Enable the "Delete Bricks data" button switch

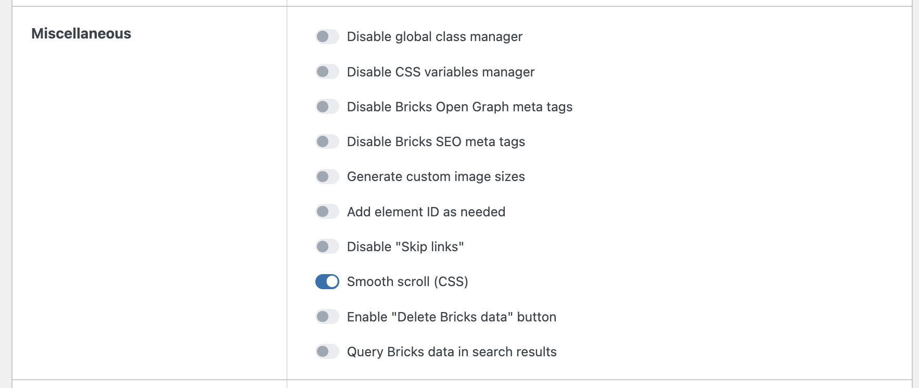(x=327, y=317)
